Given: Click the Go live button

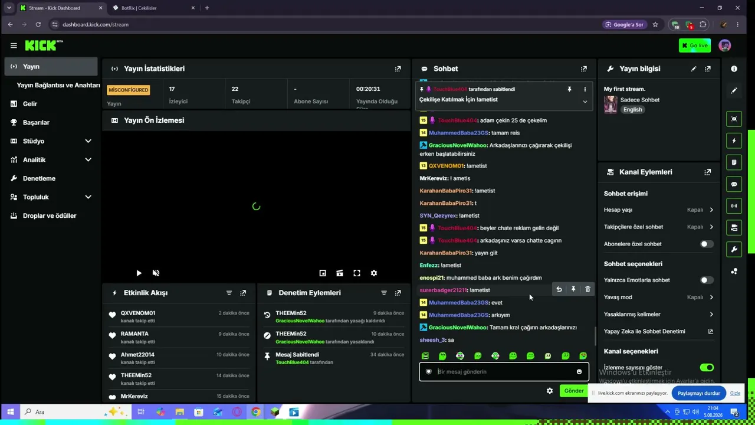Looking at the screenshot, I should (695, 45).
